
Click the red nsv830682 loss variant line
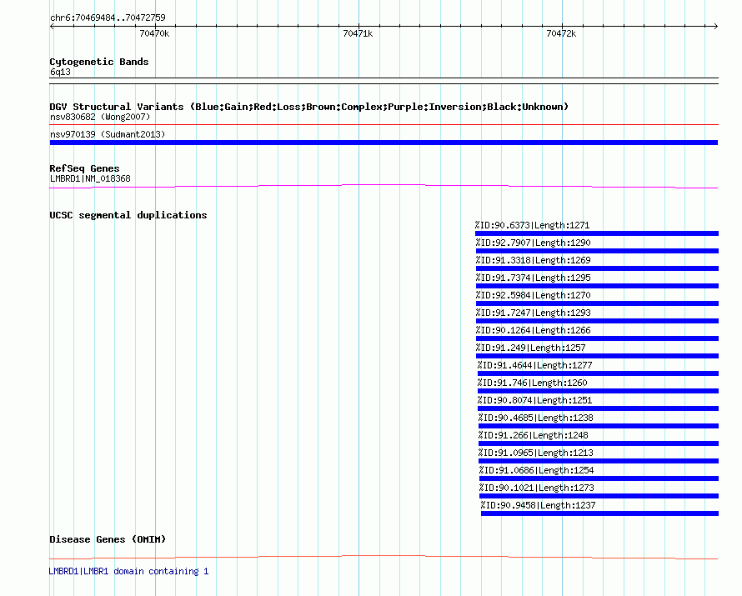pyautogui.click(x=384, y=125)
